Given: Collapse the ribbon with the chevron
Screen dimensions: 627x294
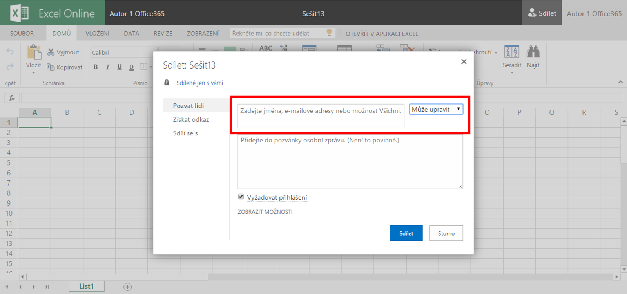Looking at the screenshot, I should [620, 82].
